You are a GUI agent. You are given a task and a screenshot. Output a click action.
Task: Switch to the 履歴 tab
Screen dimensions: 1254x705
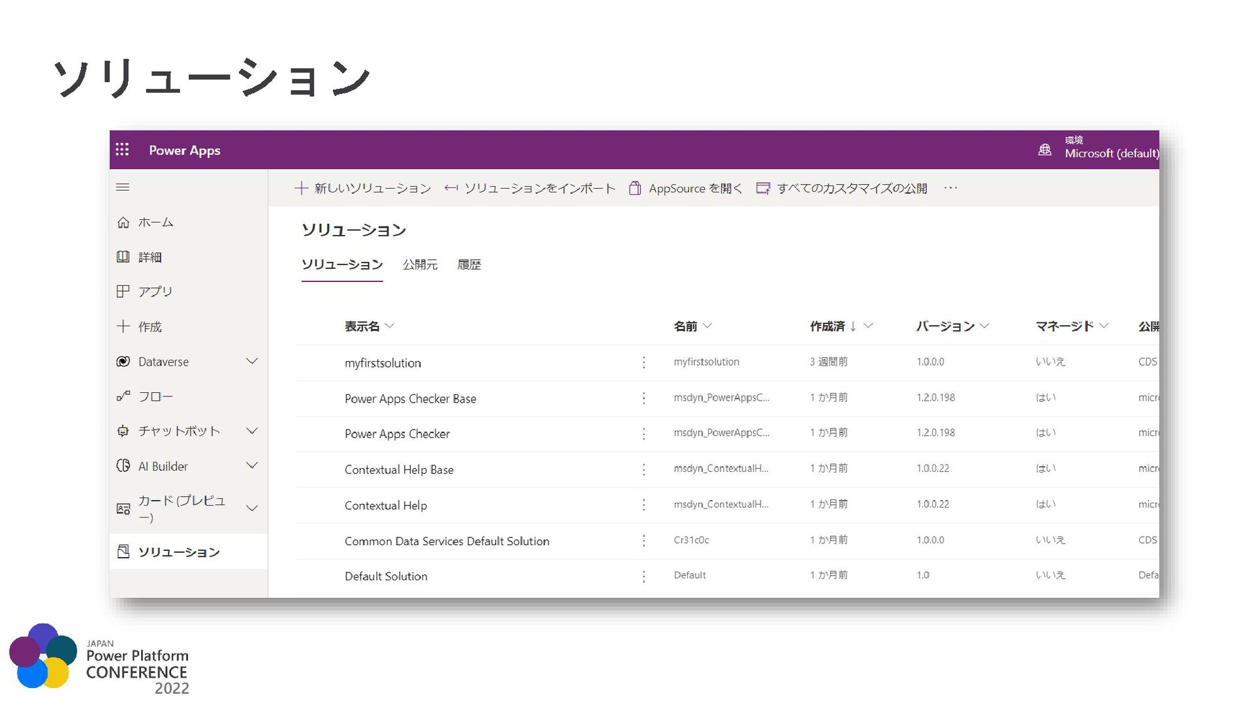click(x=469, y=264)
